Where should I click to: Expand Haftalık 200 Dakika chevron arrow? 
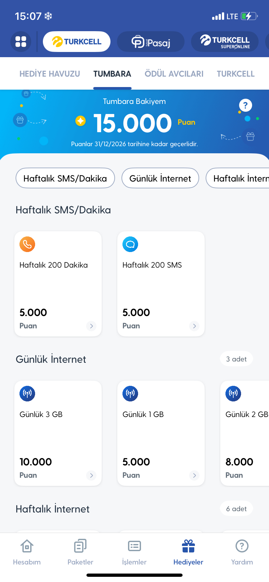92,326
